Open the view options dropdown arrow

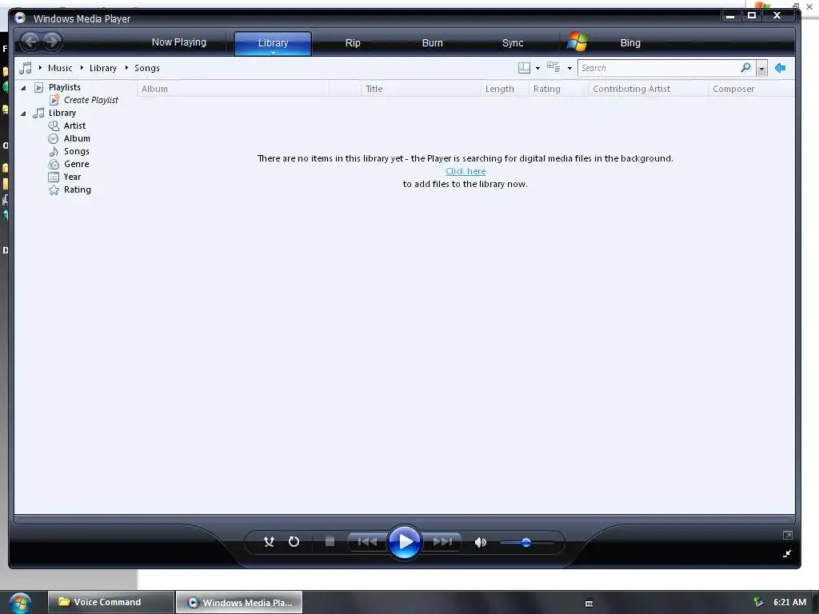pyautogui.click(x=569, y=69)
